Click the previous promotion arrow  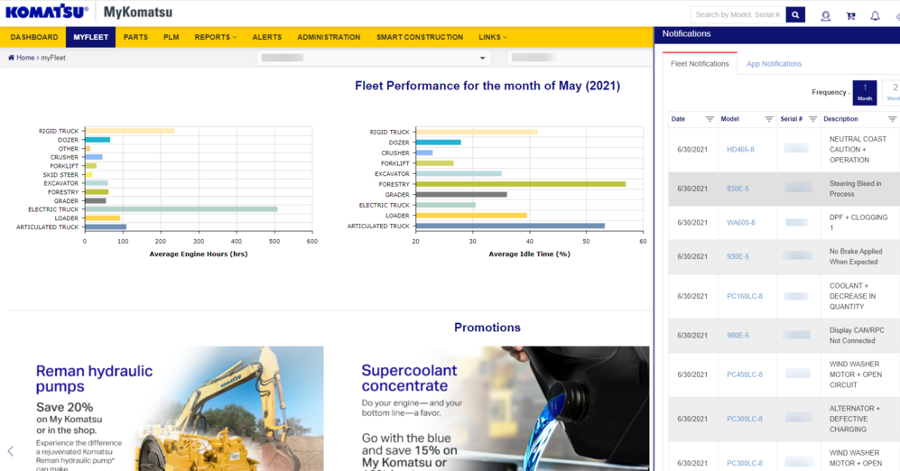pyautogui.click(x=10, y=451)
